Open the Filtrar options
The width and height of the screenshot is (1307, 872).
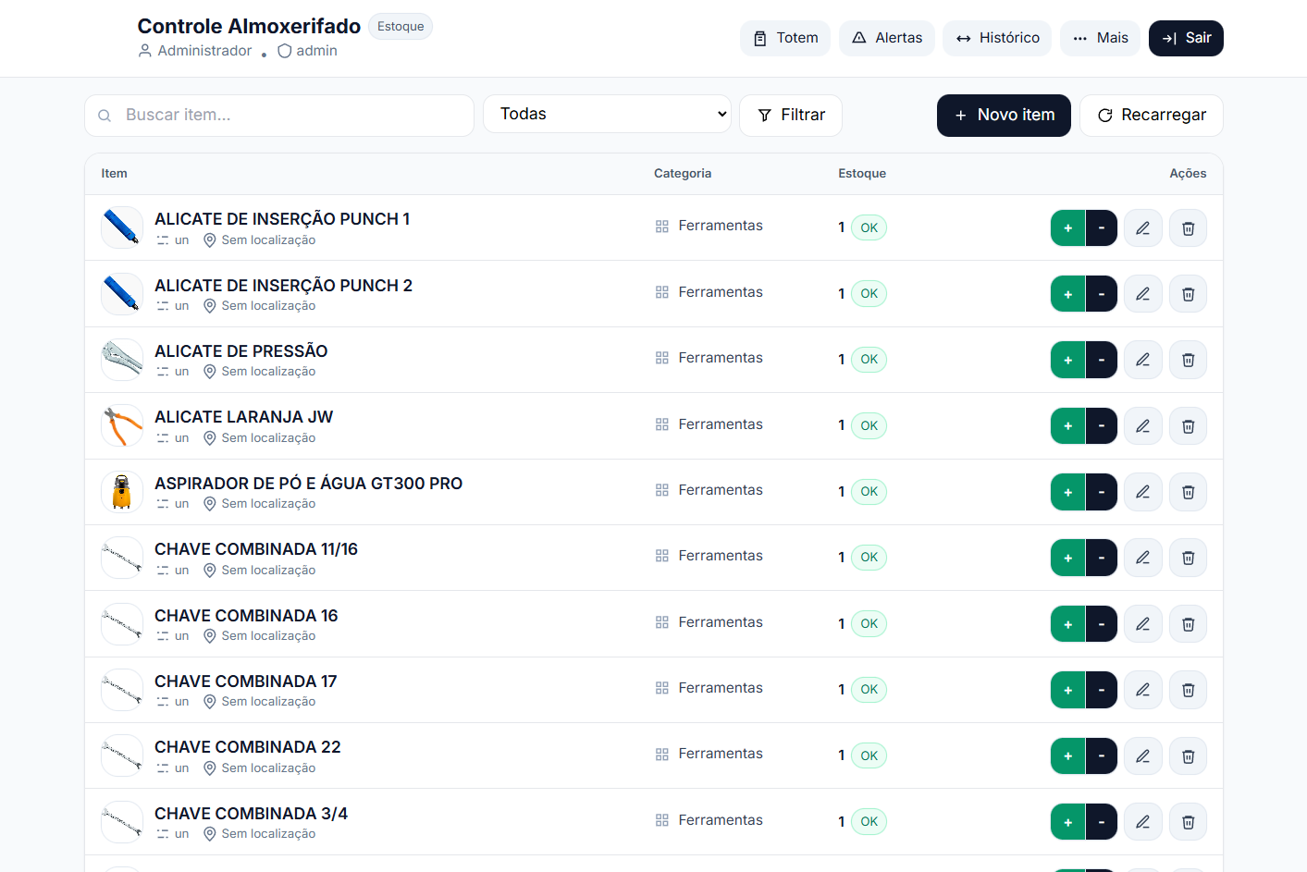tap(790, 116)
